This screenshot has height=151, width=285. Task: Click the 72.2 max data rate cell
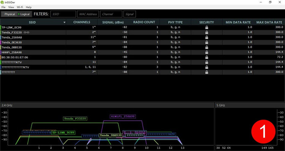(269, 57)
